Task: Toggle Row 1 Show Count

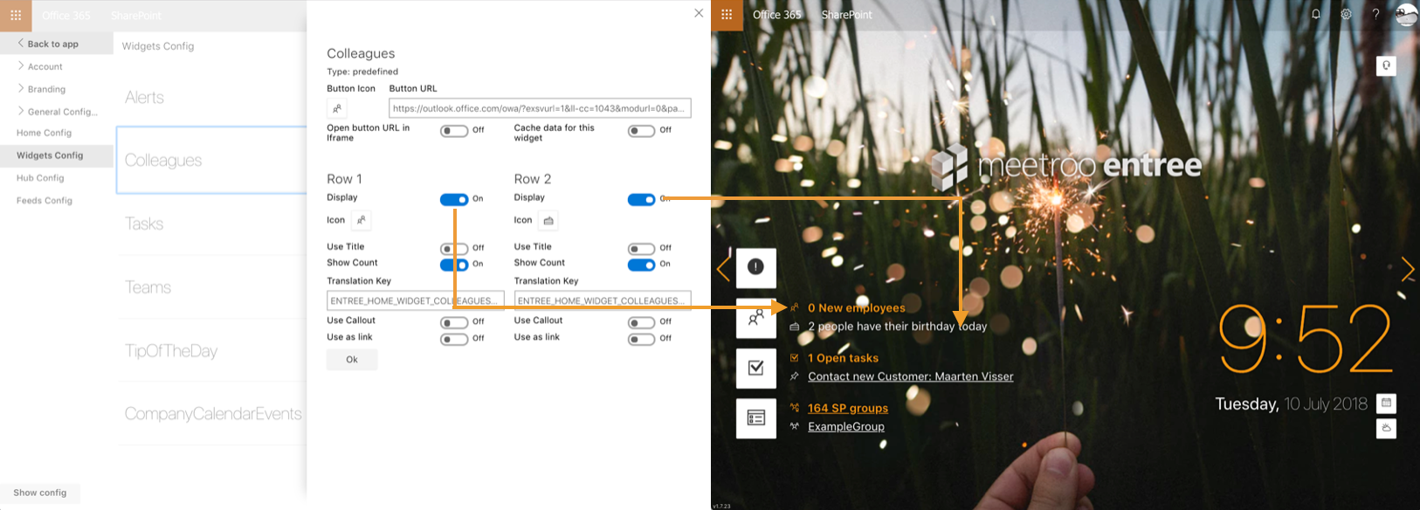Action: click(454, 265)
